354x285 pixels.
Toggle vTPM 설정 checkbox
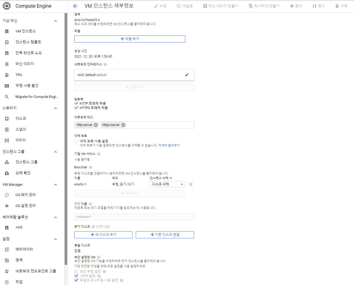pos(76,276)
